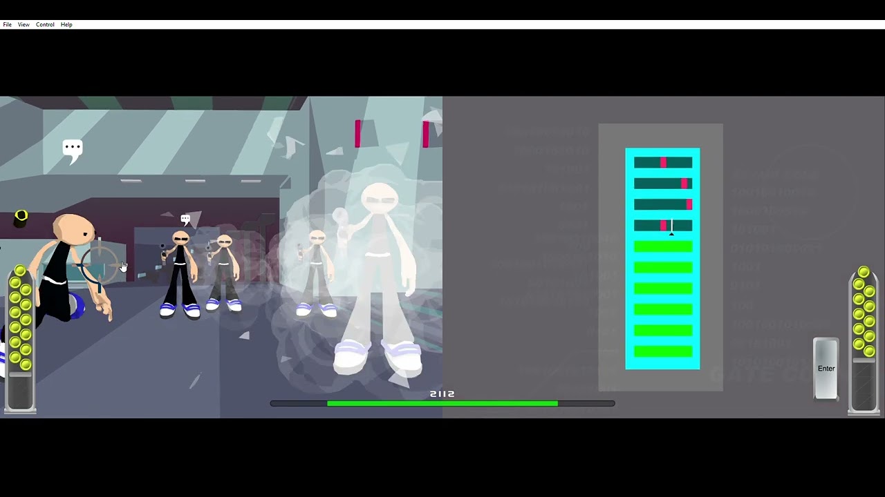Image resolution: width=885 pixels, height=497 pixels.
Task: Click the red marker on the third lock bar
Action: click(689, 205)
